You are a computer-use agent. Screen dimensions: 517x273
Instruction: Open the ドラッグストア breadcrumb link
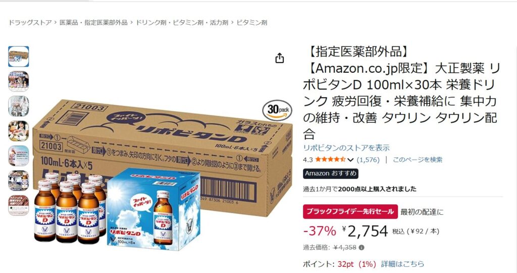pos(30,22)
